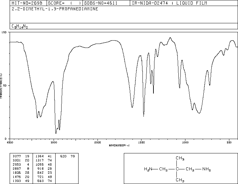Click the WAVENUMBER axis title
Image resolution: width=238 pixels, height=184 pixels.
click(x=119, y=145)
